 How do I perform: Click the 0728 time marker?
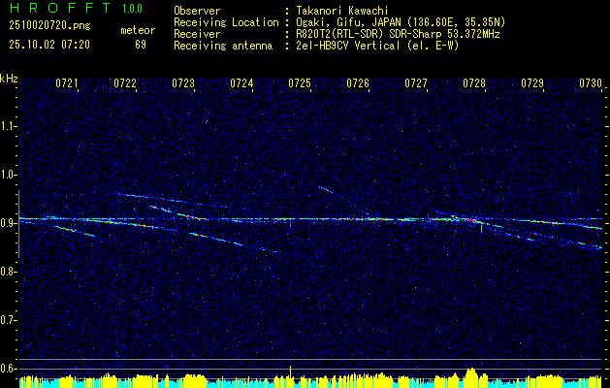pos(474,83)
